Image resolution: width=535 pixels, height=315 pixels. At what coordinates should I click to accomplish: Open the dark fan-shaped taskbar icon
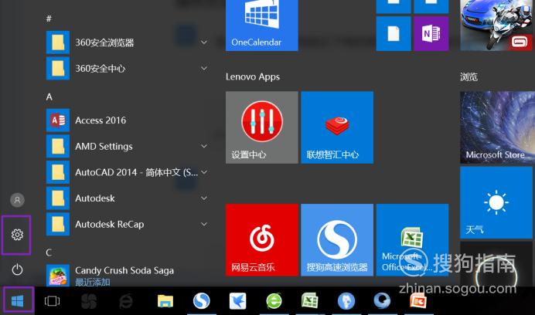coord(89,301)
